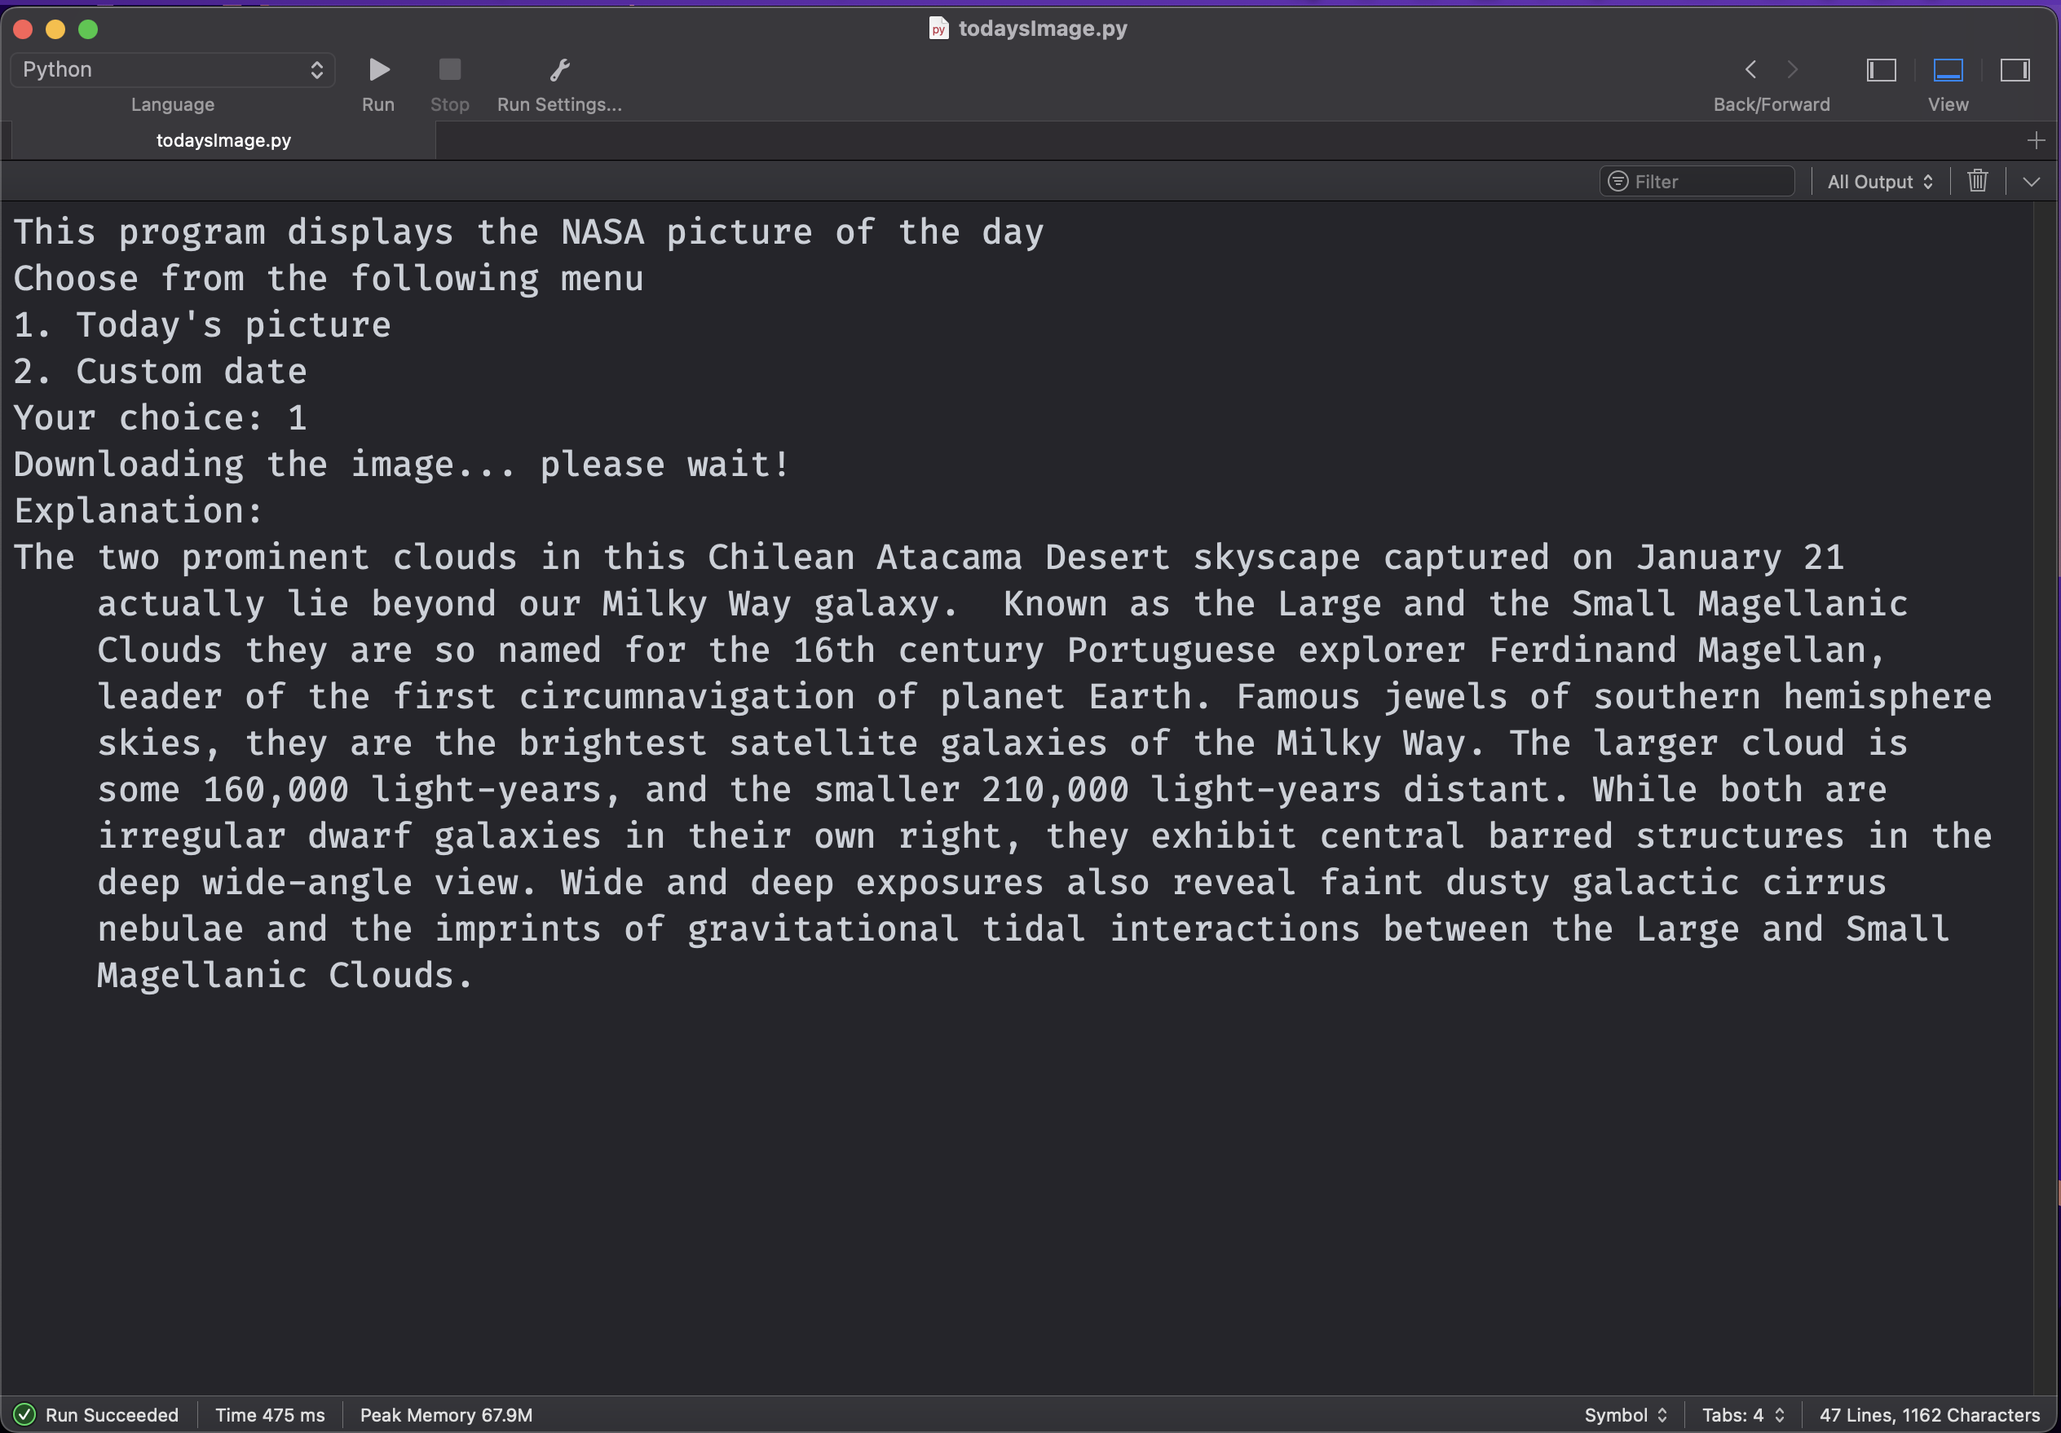Image resolution: width=2061 pixels, height=1433 pixels.
Task: Click '1. Today's picture' output line
Action: [203, 324]
